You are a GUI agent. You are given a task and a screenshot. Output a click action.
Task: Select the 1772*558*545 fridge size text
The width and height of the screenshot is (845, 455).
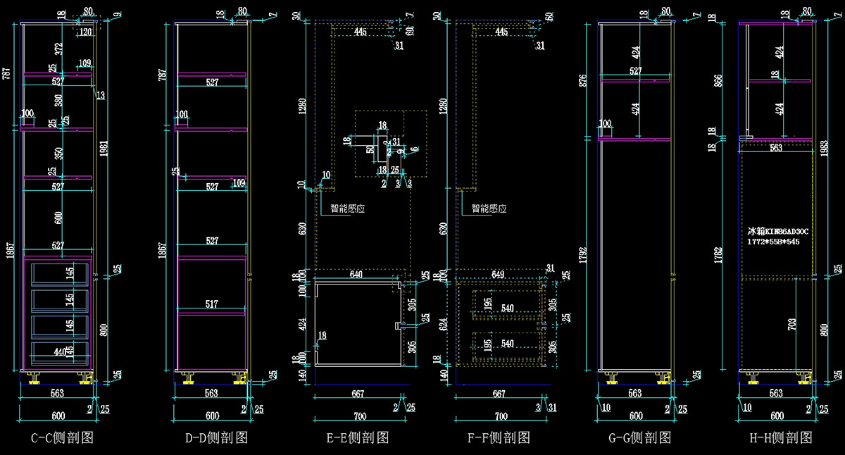pyautogui.click(x=773, y=242)
